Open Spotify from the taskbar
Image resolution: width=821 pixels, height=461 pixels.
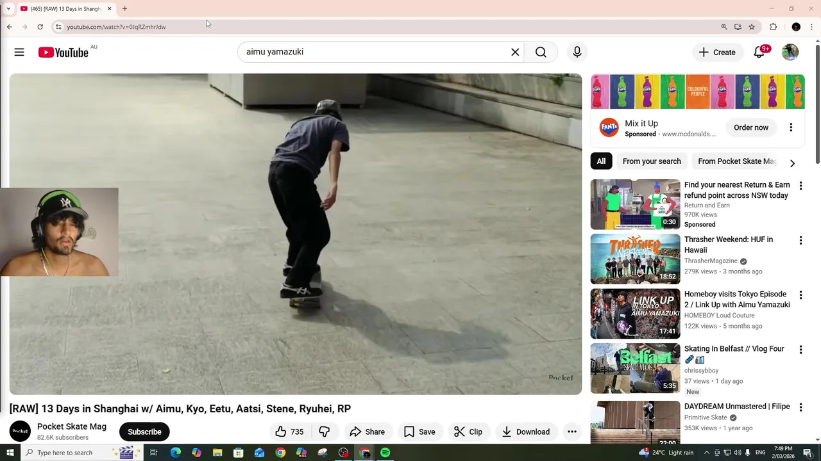385,453
